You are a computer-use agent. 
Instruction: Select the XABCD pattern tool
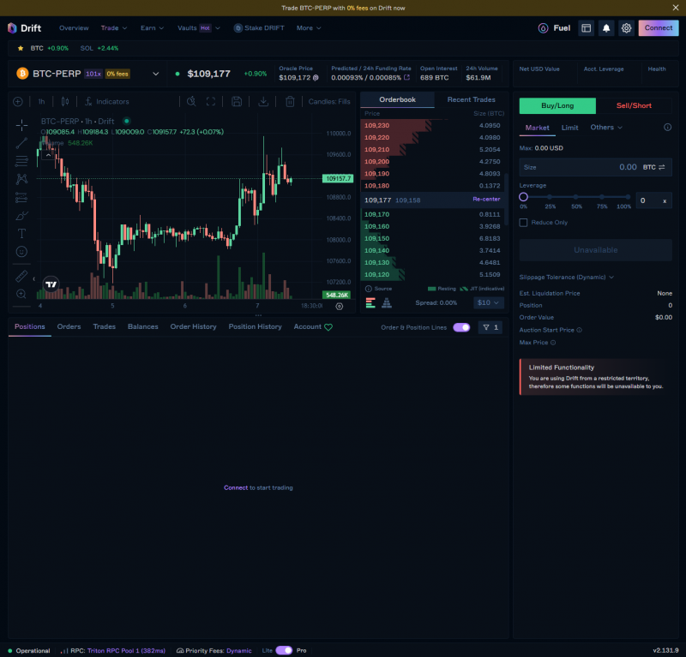(x=21, y=179)
